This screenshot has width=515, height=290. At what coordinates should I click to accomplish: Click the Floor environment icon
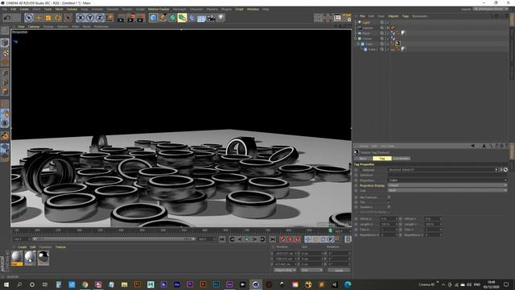tap(201, 18)
